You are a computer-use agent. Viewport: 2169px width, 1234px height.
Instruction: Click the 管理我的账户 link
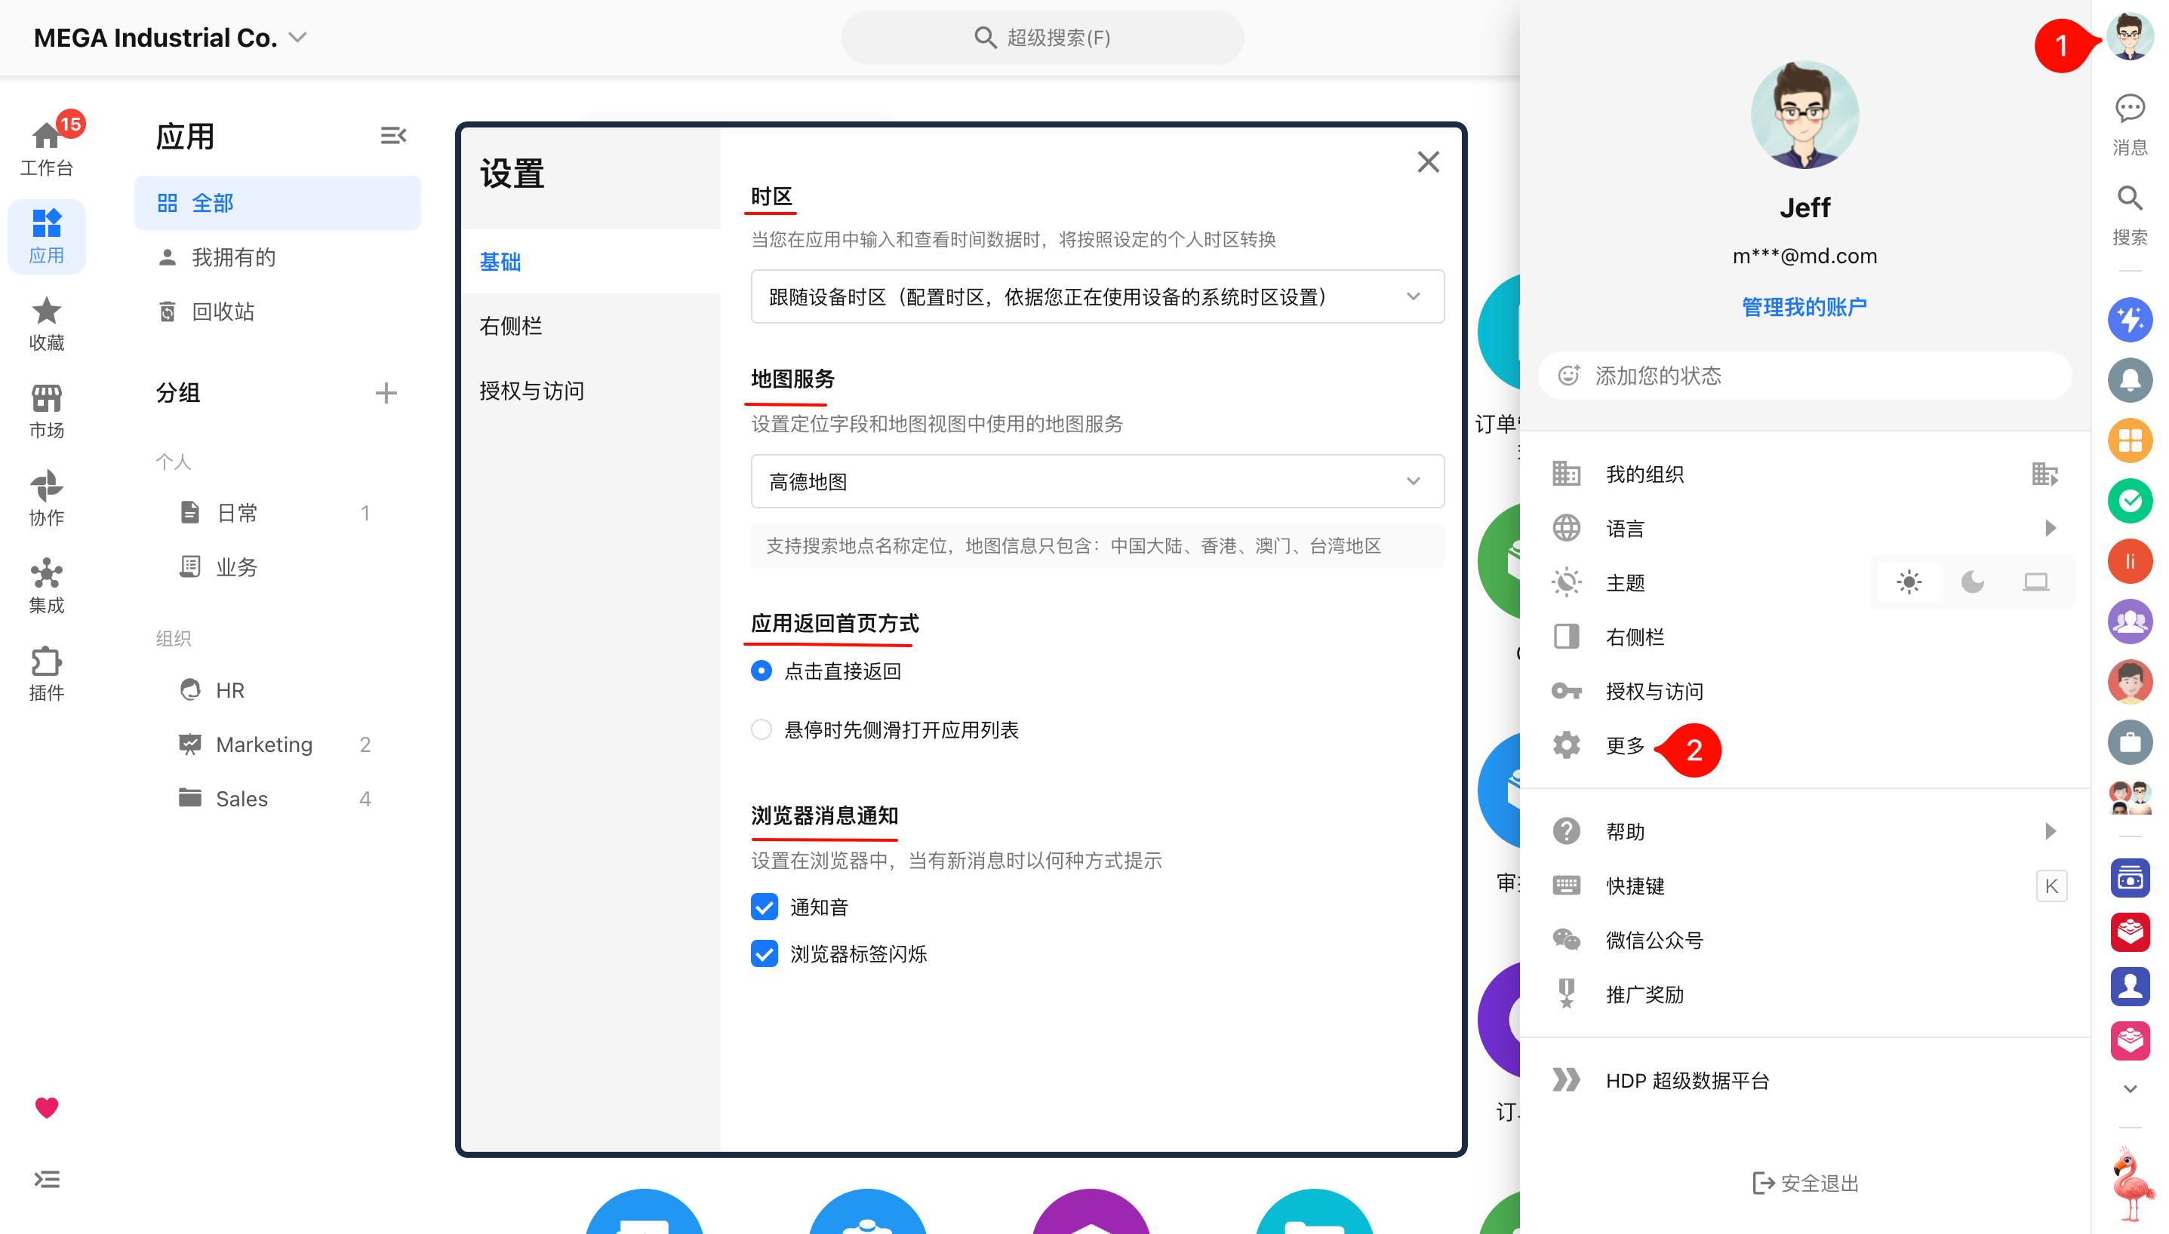(x=1804, y=307)
